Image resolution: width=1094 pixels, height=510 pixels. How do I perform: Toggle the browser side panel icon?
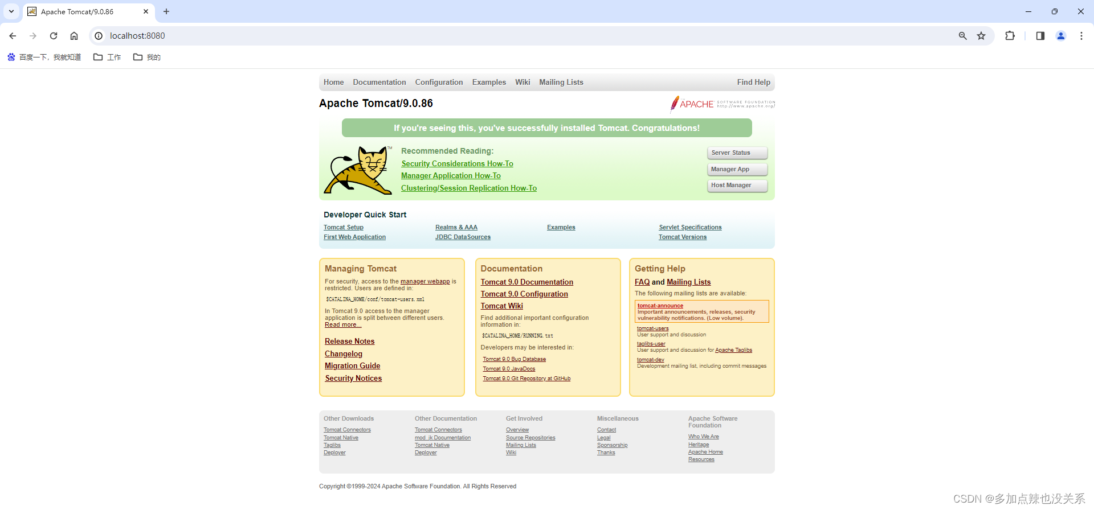[1040, 36]
